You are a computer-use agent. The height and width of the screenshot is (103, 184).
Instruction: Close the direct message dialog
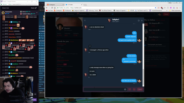click(x=142, y=21)
